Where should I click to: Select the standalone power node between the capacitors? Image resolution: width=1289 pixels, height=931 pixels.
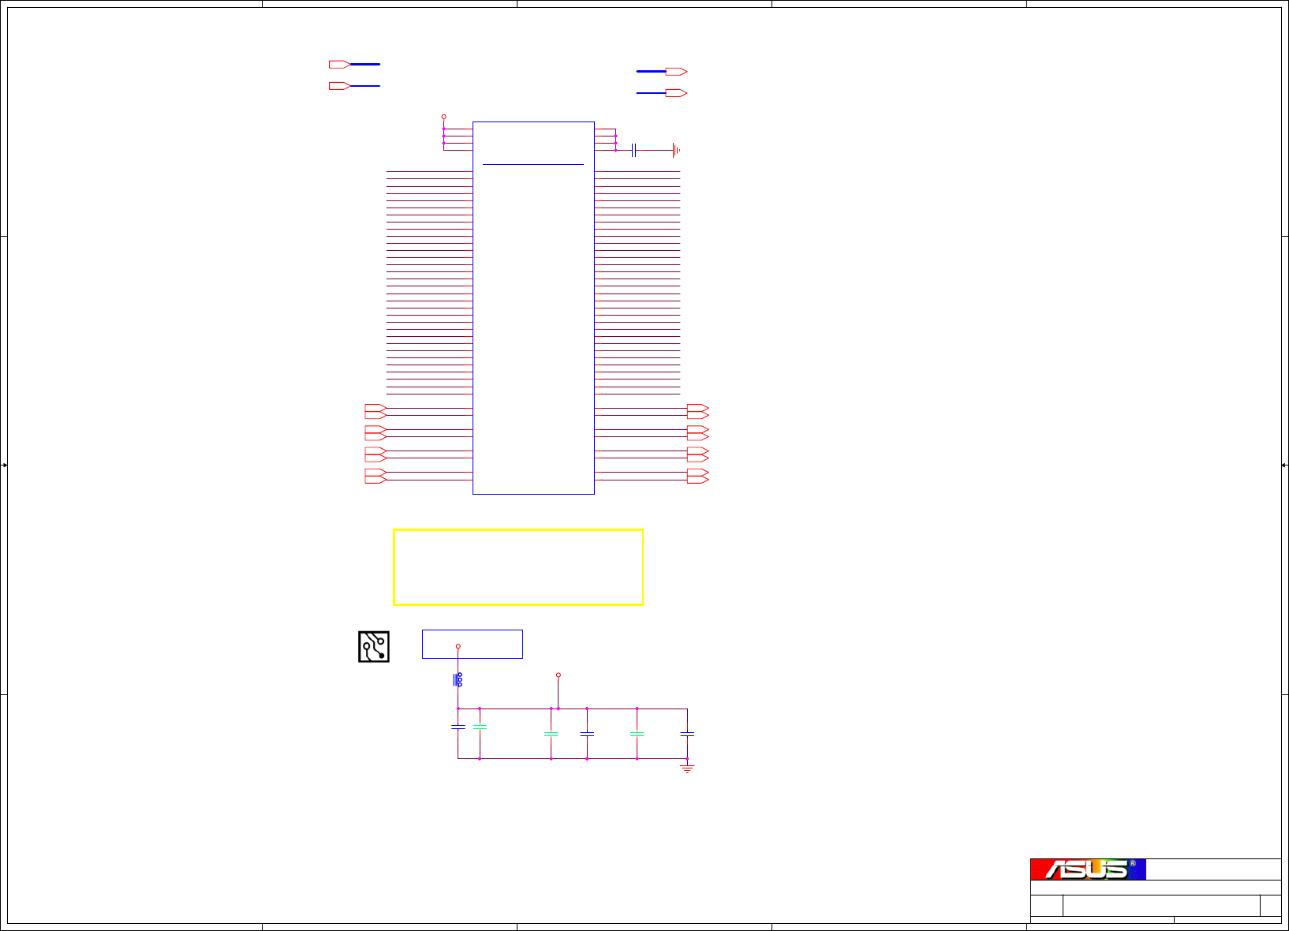click(x=559, y=675)
